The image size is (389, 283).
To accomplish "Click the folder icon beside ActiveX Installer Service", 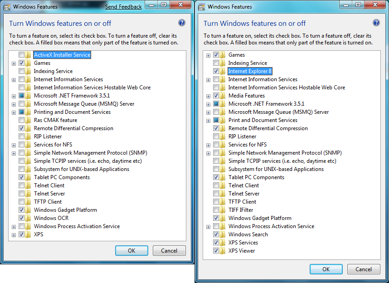I will click(x=29, y=55).
